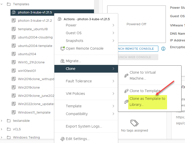This screenshot has height=143, width=185.
Task: Click the ubuntu2004-cloudimg template icon
Action: click(14, 37)
